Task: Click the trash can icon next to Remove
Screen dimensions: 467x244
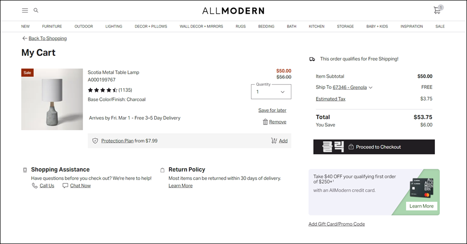Action: (266, 122)
